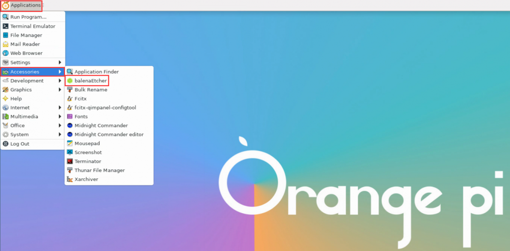Click the Mousepad notepad icon
The width and height of the screenshot is (510, 251).
coord(70,143)
